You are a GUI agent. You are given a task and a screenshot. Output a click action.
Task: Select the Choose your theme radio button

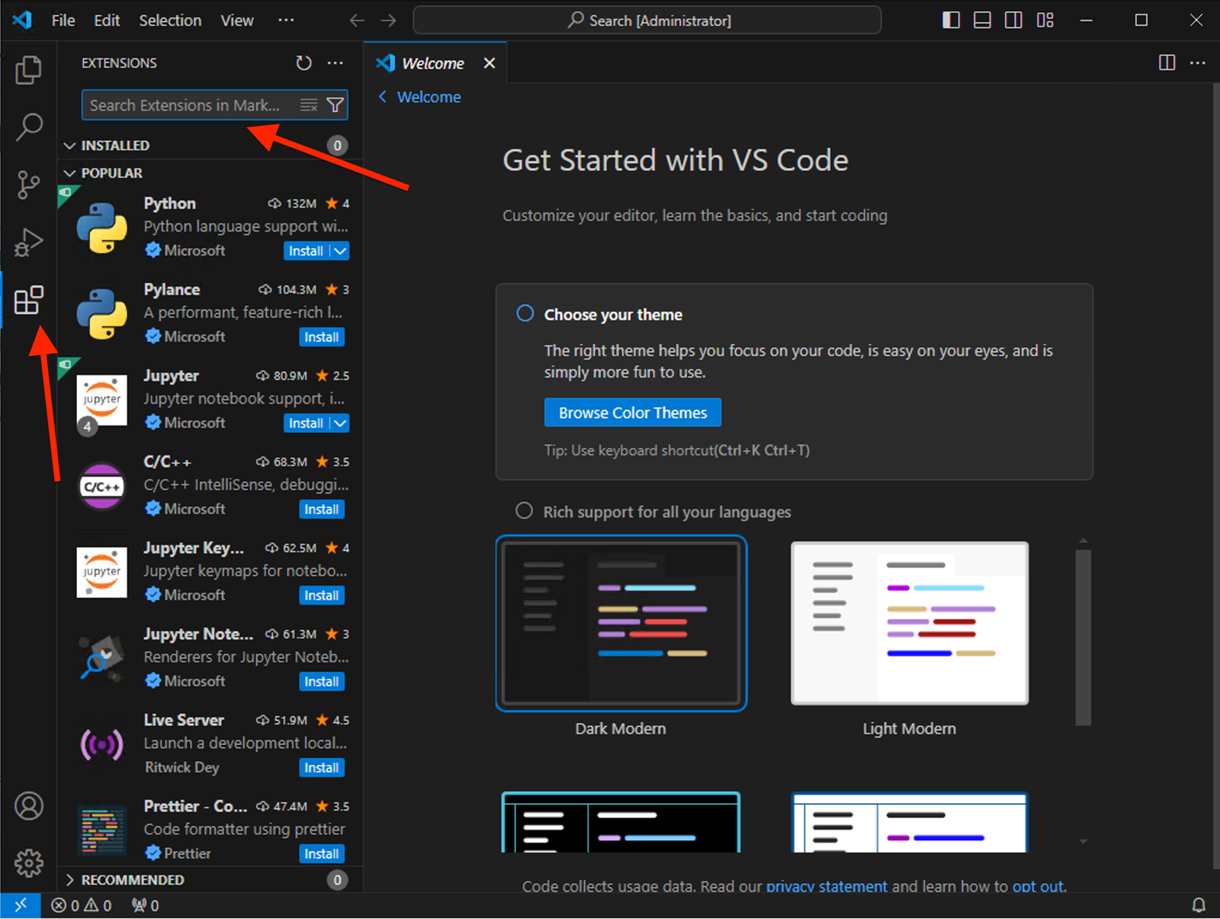click(x=525, y=313)
